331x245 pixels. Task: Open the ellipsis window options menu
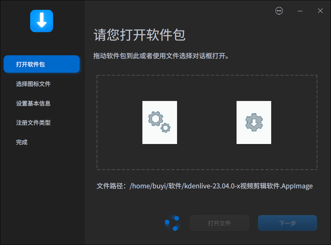point(279,11)
